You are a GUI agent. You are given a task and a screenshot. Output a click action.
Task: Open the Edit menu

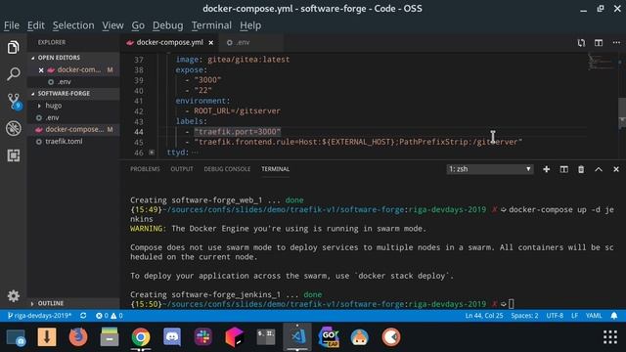pos(36,25)
